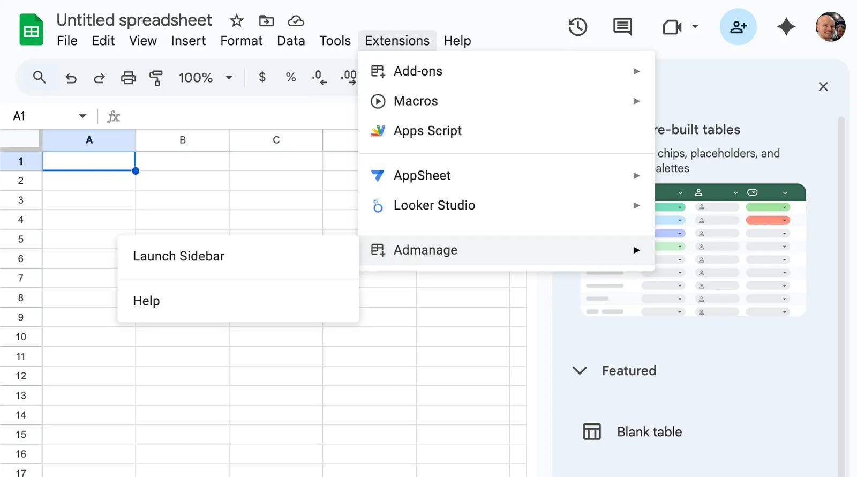
Task: Star the Untitled spreadsheet
Action: coord(236,21)
